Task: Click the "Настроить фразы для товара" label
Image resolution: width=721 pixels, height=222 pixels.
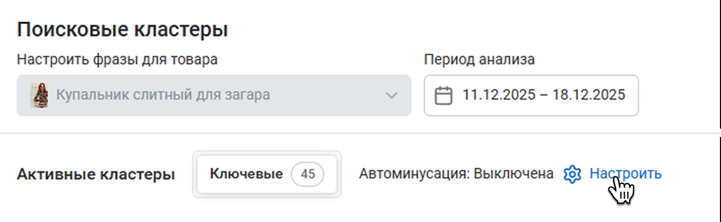Action: pos(117,60)
